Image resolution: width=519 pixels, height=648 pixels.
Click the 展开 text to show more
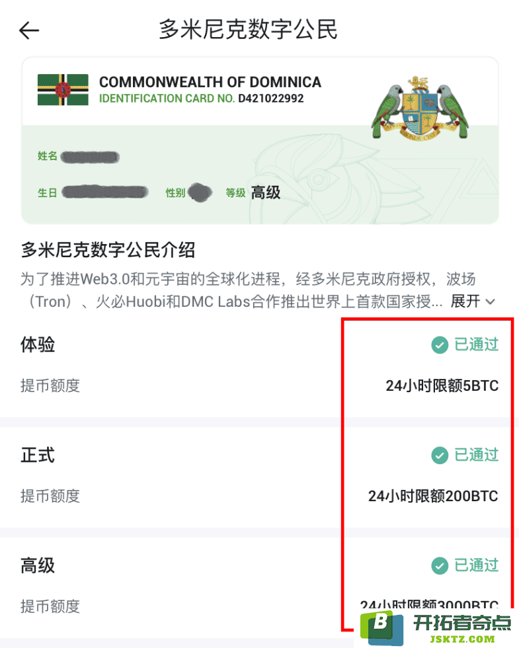point(465,302)
